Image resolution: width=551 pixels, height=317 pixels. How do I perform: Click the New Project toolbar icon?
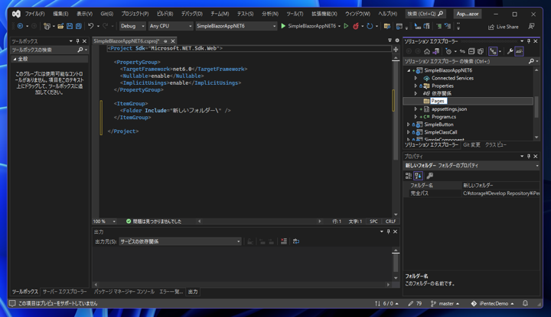coord(47,26)
